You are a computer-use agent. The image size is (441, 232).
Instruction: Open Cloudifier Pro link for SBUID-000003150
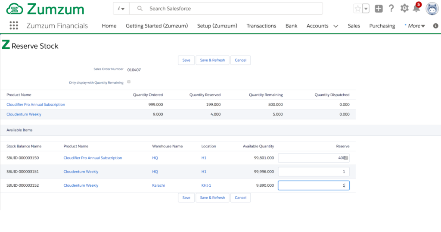93,158
